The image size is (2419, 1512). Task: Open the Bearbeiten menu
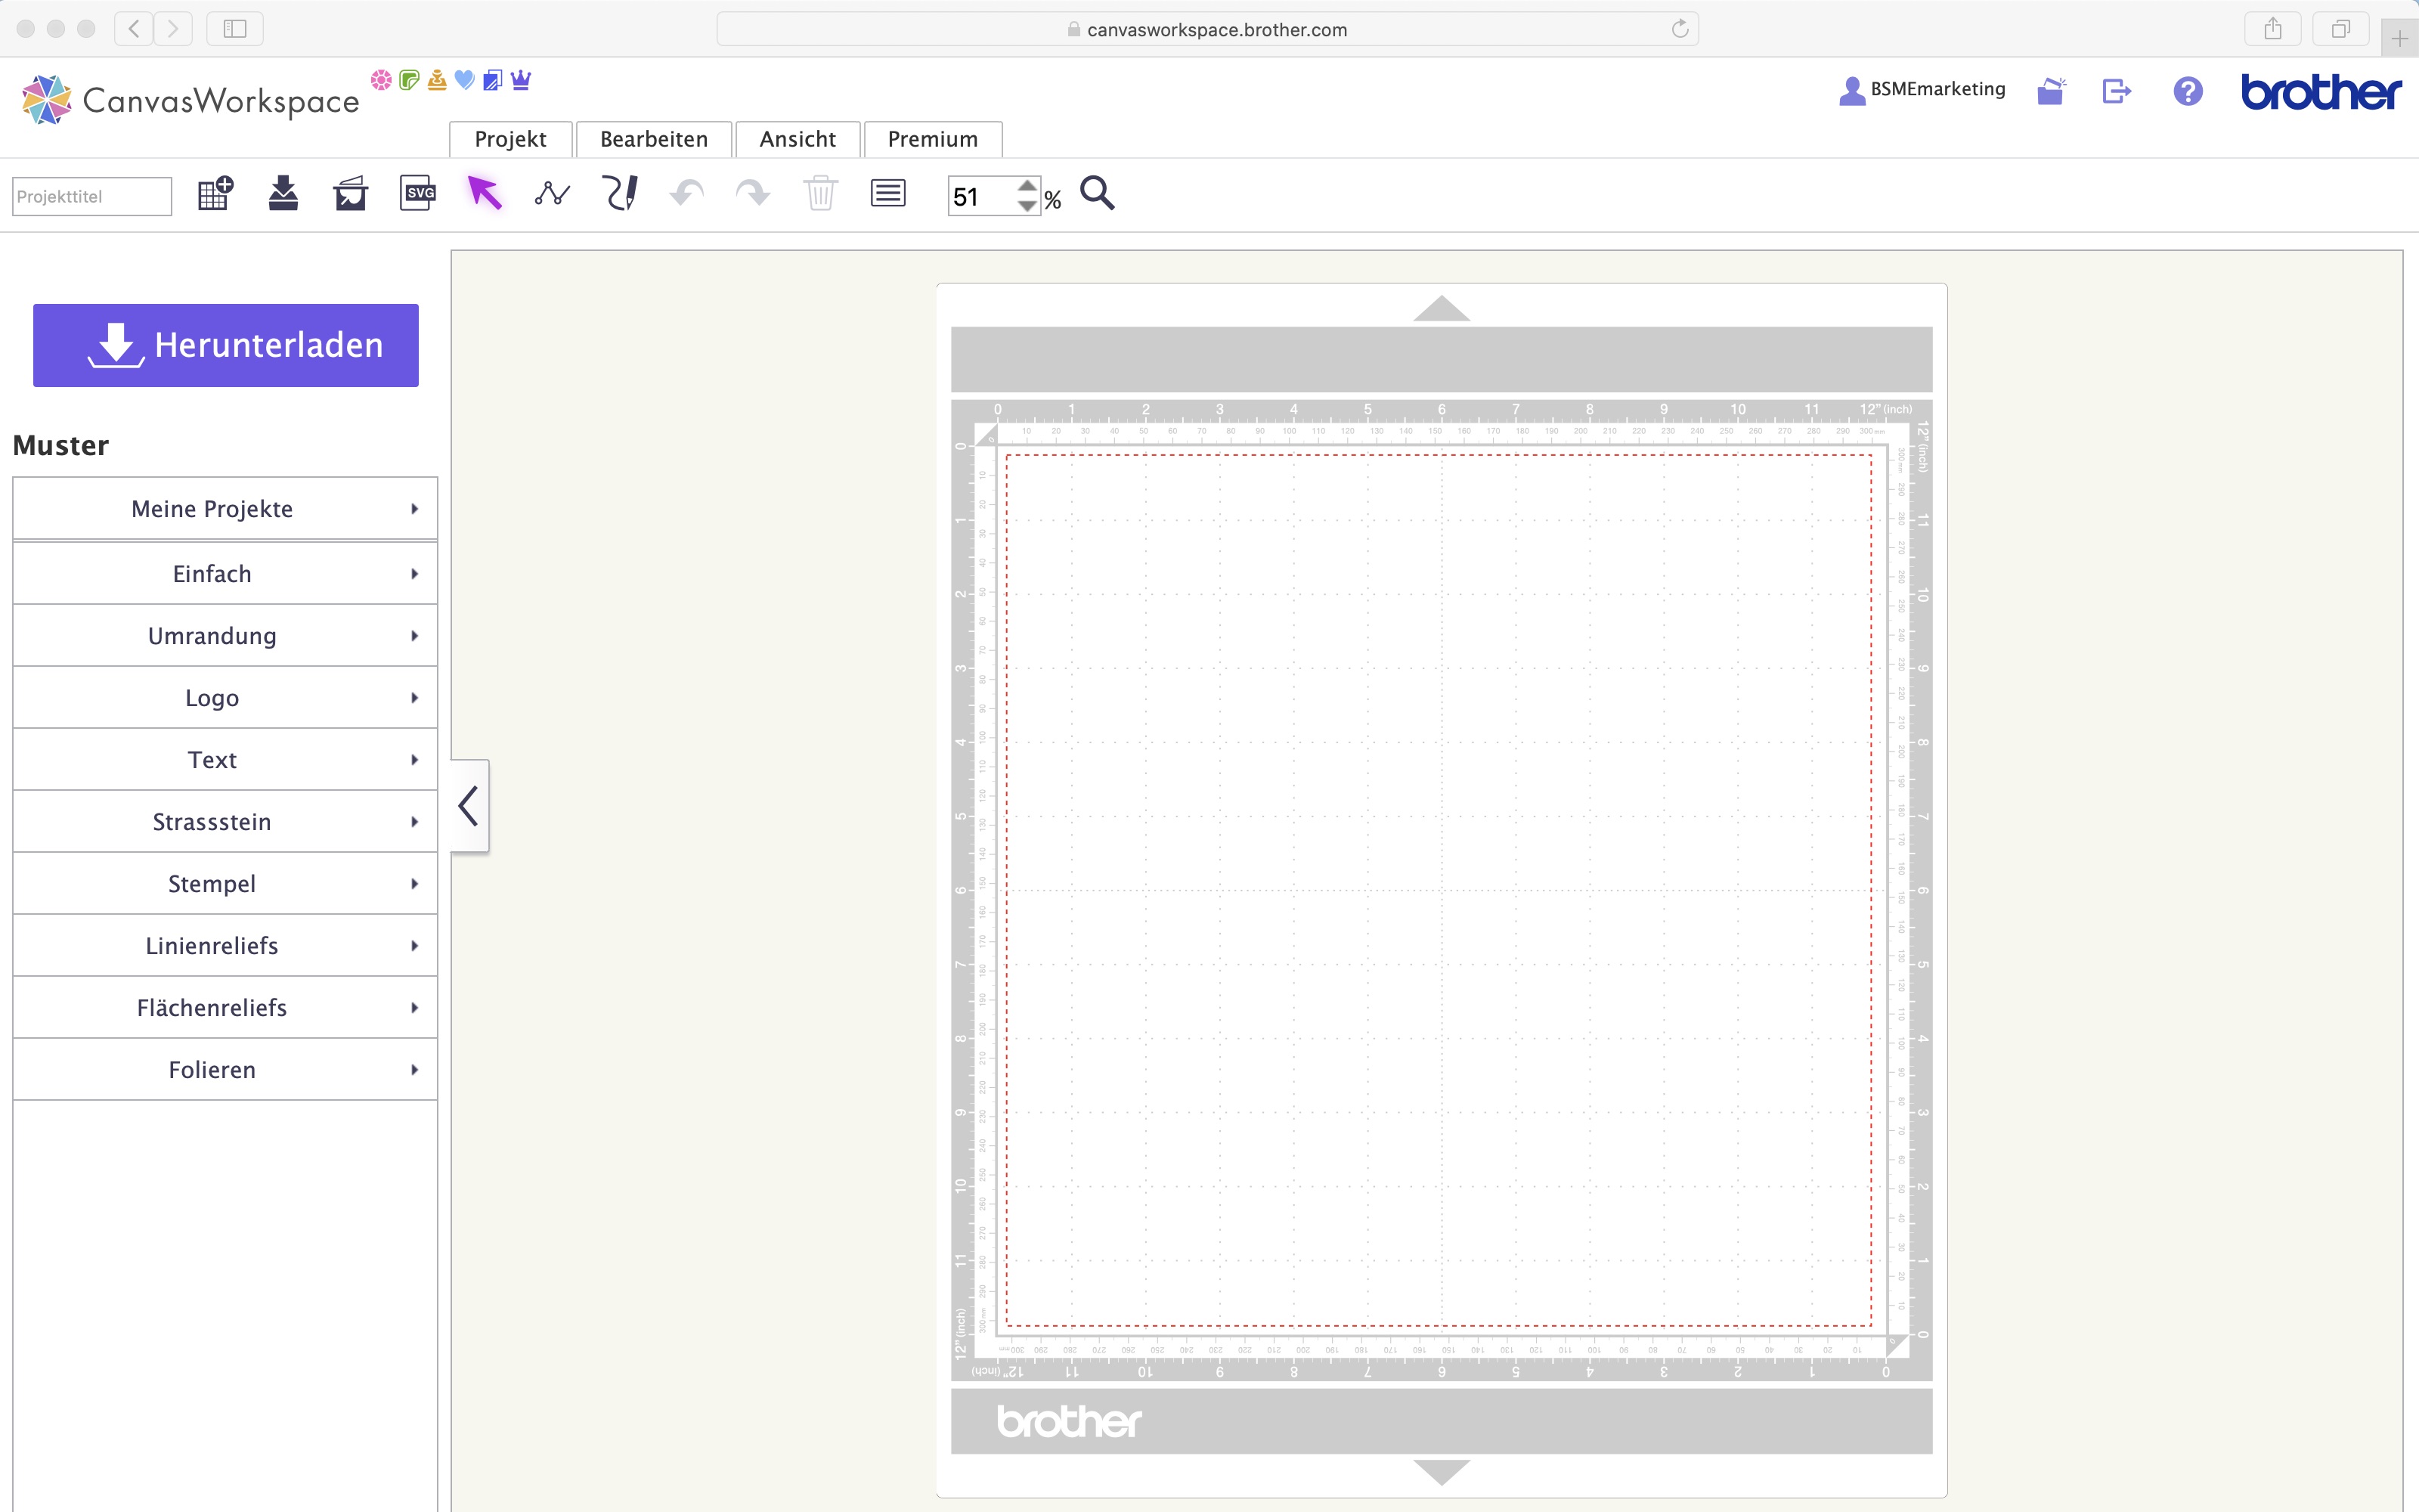pos(654,139)
